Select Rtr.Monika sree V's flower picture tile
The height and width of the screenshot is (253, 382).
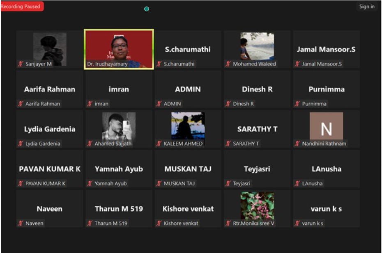click(x=257, y=206)
